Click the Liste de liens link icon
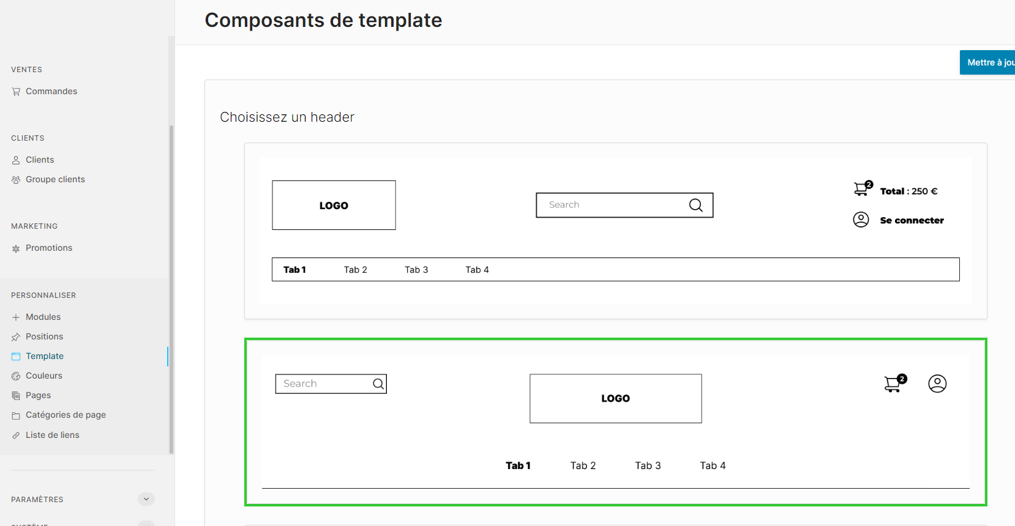Viewport: 1015px width, 526px height. pos(16,435)
